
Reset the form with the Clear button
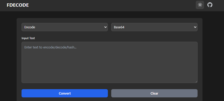click(154, 93)
